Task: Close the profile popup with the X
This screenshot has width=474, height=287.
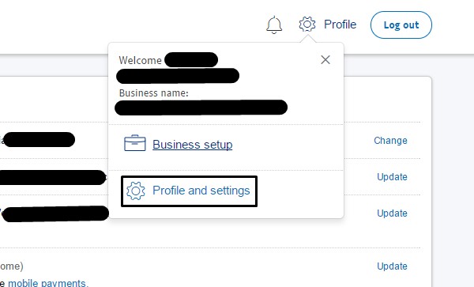Action: tap(325, 59)
